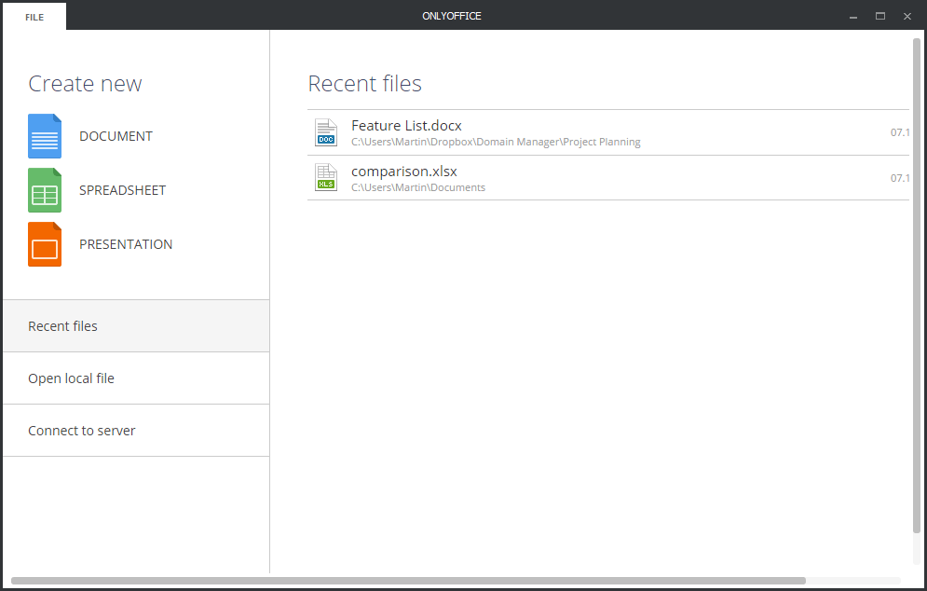927x591 pixels.
Task: Click the green Spreadsheet file icon
Action: point(45,190)
